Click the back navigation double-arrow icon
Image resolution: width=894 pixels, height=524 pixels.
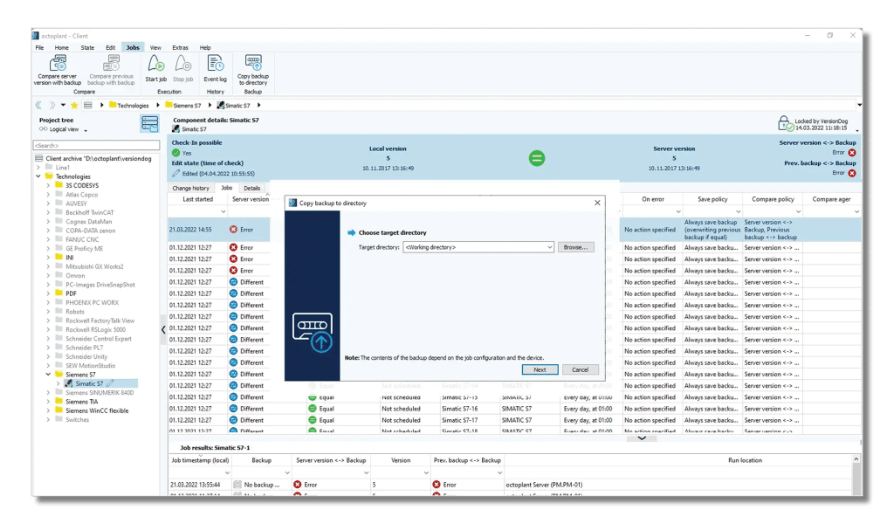pos(39,106)
